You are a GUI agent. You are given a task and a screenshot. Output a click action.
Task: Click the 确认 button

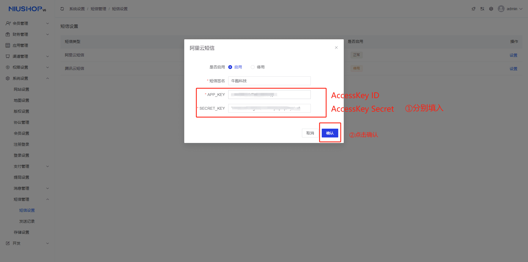click(330, 133)
